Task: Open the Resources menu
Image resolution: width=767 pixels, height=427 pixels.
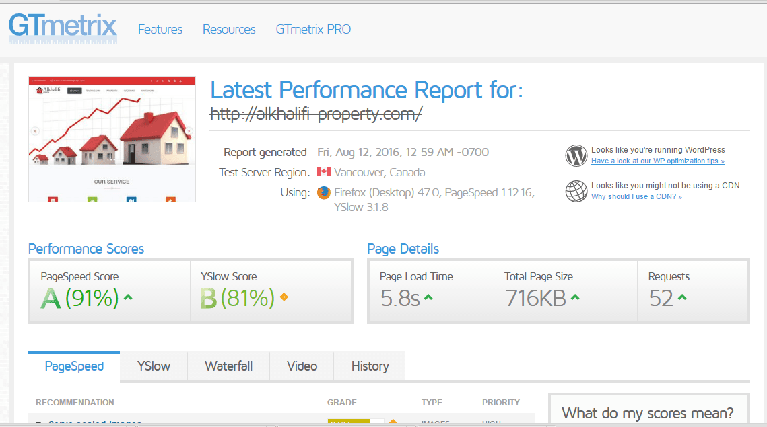Action: coord(229,30)
